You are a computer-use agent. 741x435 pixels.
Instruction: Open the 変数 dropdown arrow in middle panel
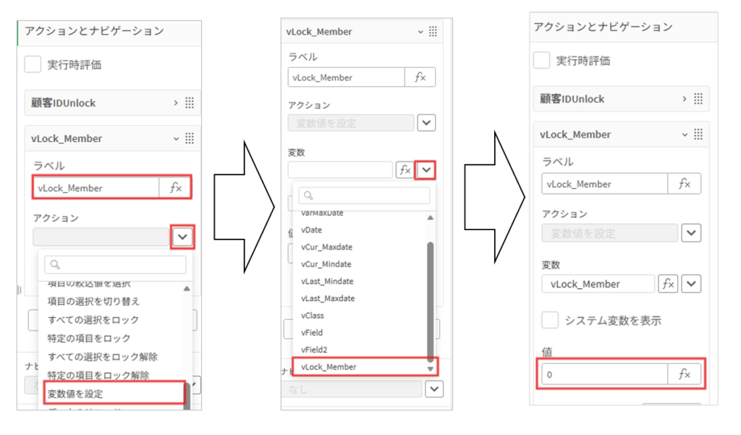click(426, 170)
